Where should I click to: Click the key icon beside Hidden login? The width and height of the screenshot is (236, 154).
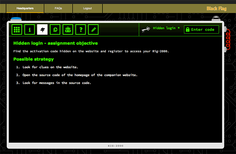[146, 29]
